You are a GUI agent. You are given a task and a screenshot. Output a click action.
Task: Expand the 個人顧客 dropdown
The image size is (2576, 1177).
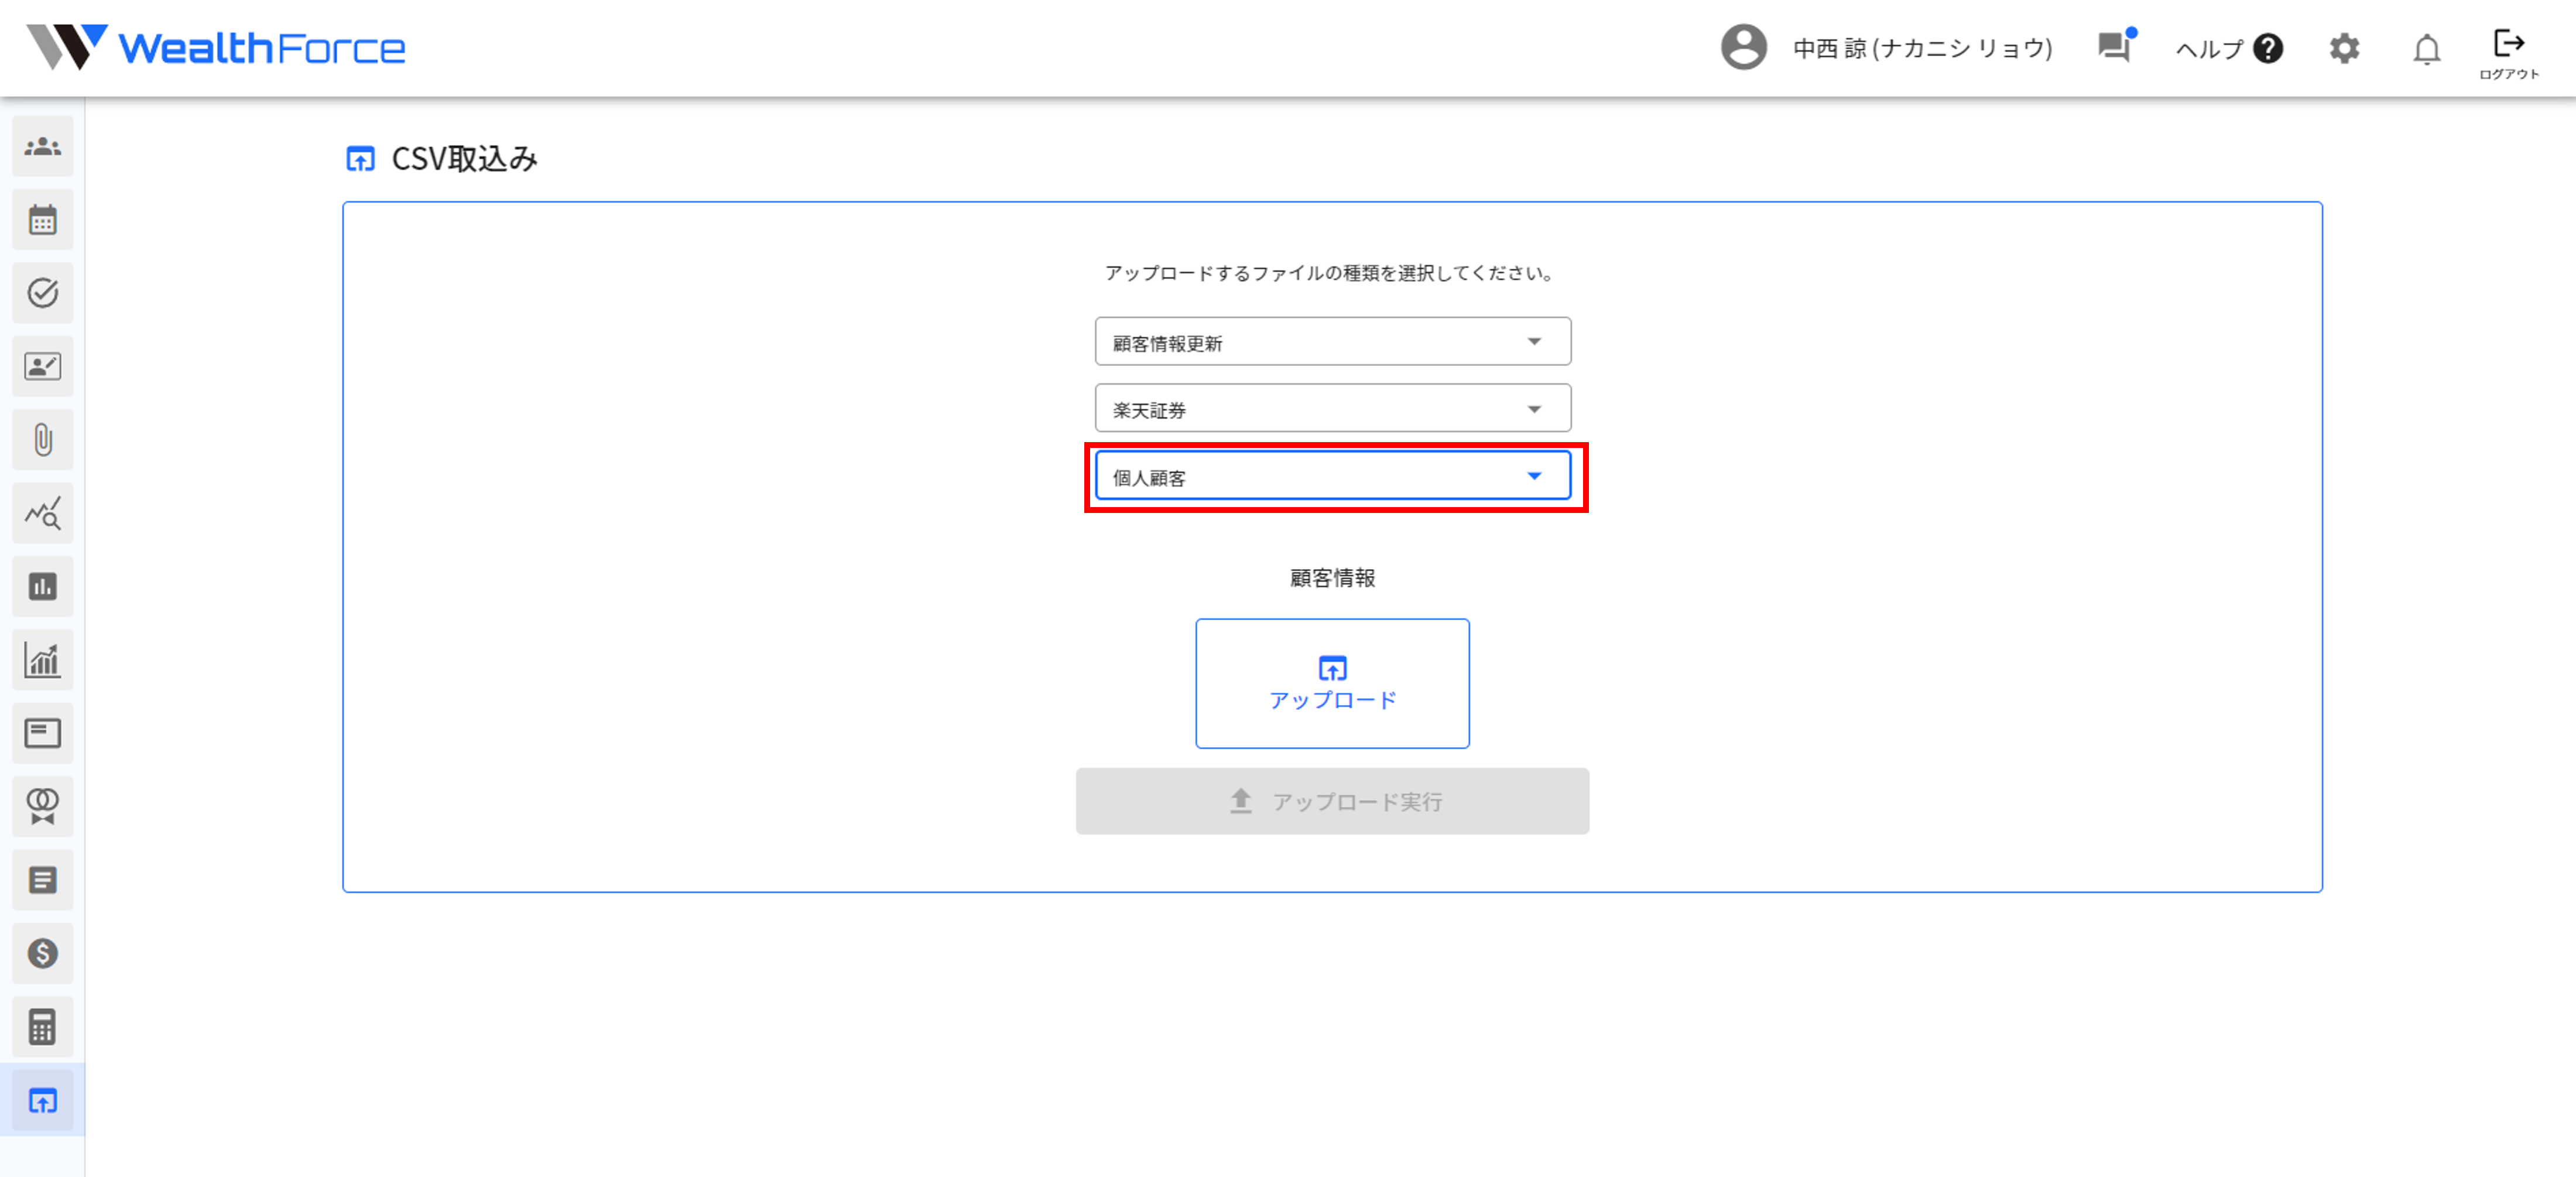pos(1332,476)
